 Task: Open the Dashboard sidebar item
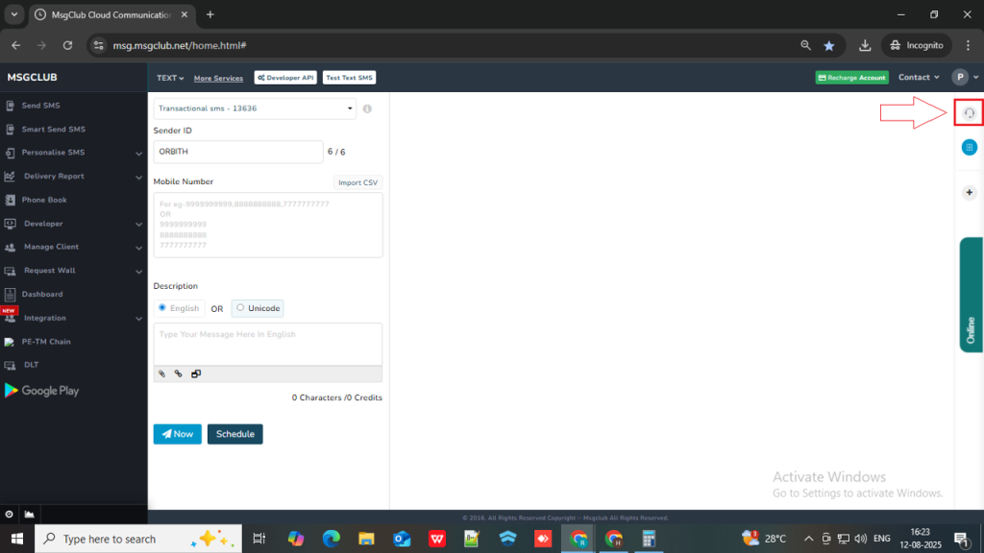[42, 294]
